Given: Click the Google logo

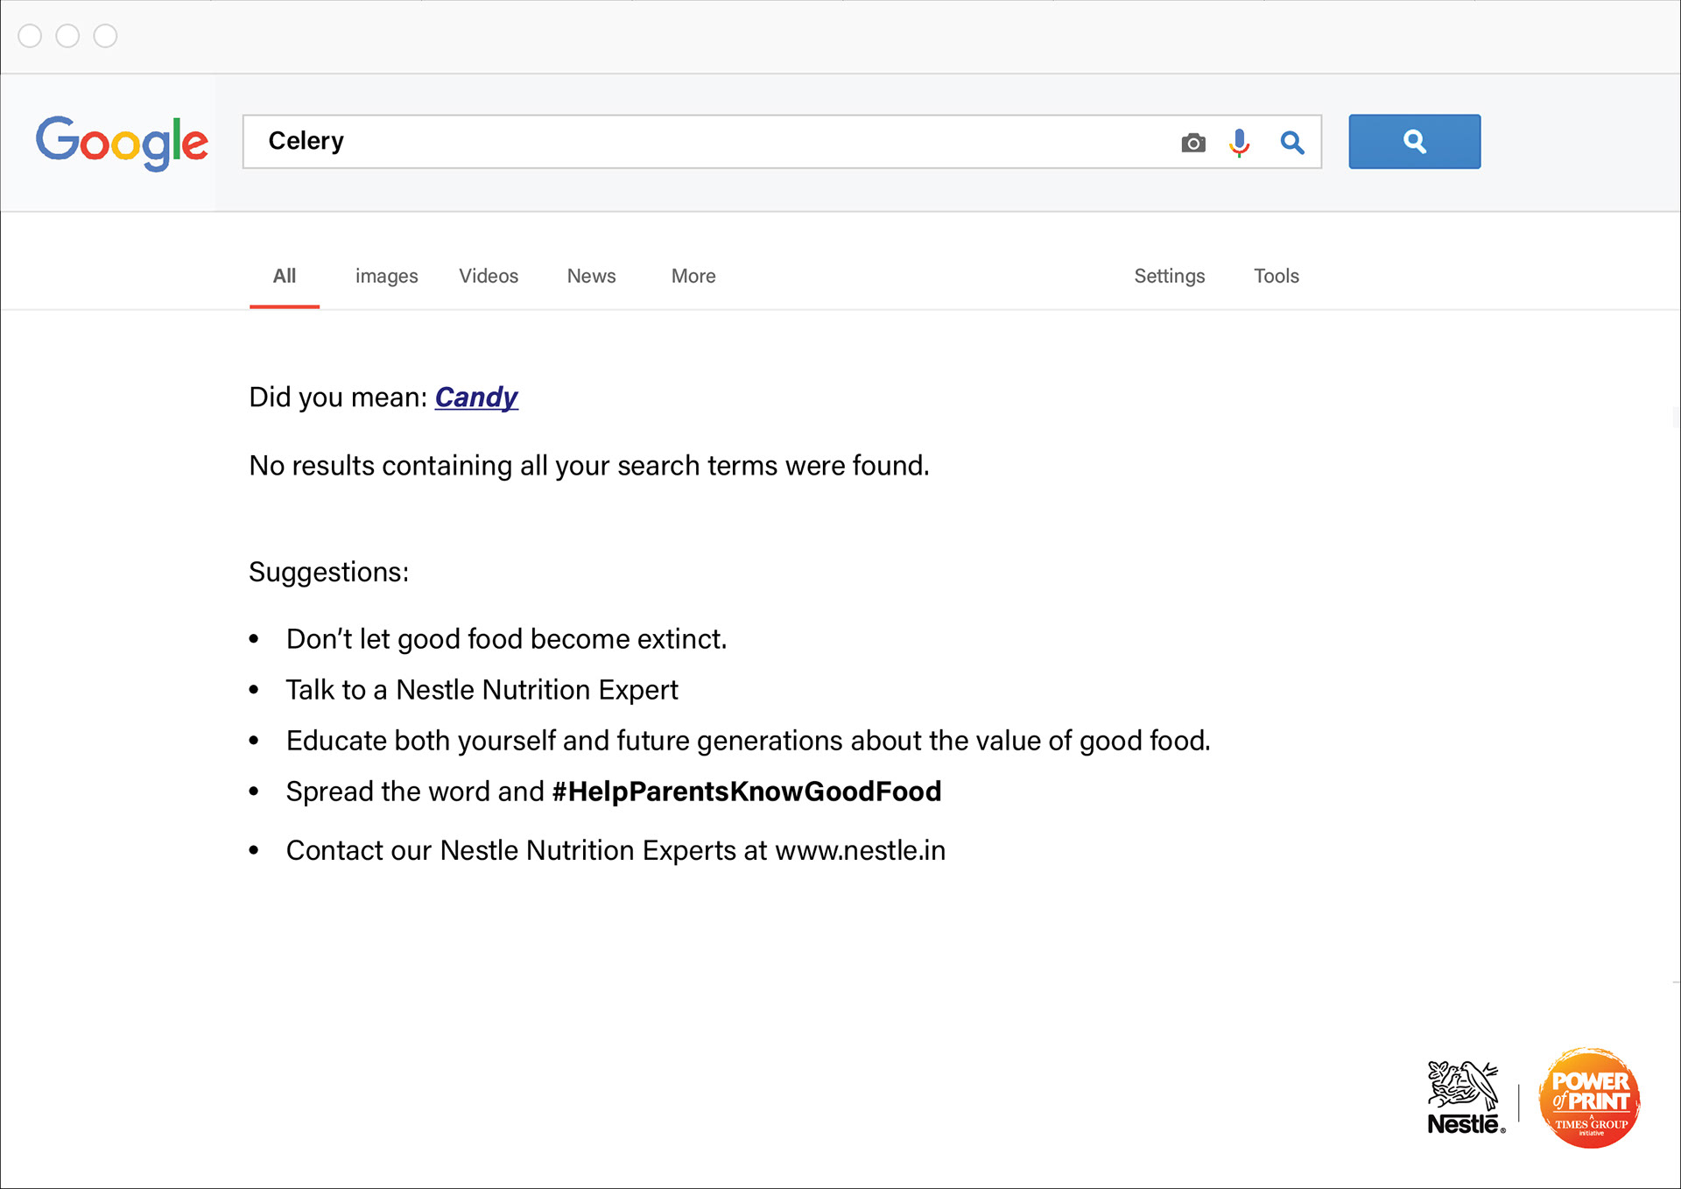Looking at the screenshot, I should (122, 142).
